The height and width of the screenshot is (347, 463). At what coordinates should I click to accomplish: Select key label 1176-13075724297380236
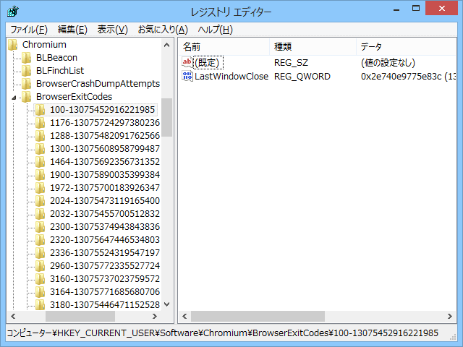[105, 123]
